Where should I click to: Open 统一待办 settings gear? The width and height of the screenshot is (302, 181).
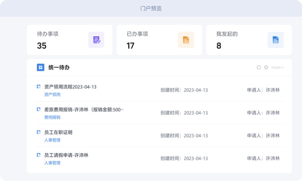[x=266, y=67]
